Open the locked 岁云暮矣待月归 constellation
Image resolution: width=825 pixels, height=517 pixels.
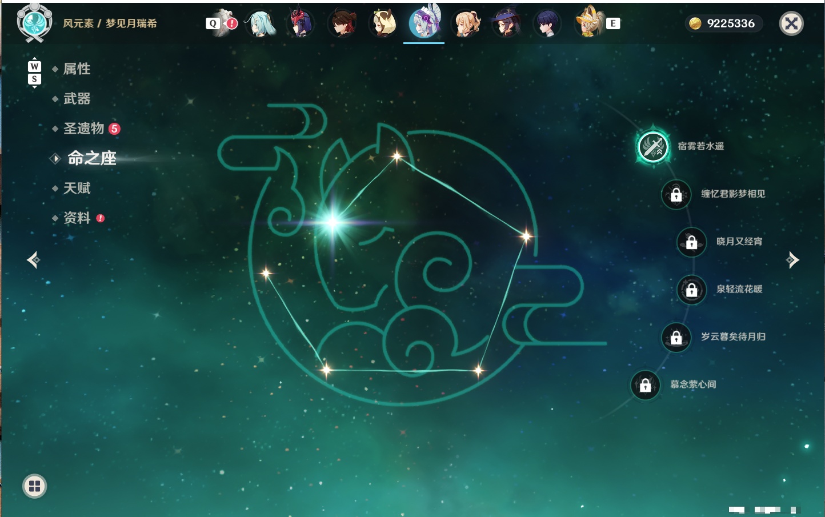676,337
